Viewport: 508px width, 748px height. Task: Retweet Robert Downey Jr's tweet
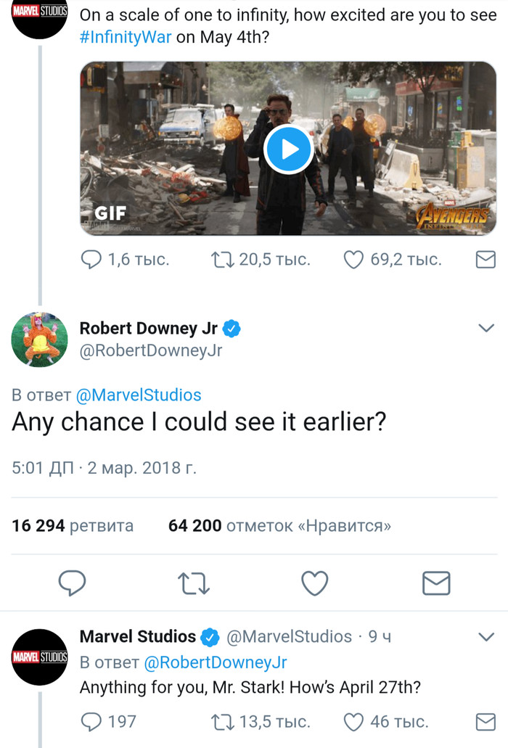[194, 583]
